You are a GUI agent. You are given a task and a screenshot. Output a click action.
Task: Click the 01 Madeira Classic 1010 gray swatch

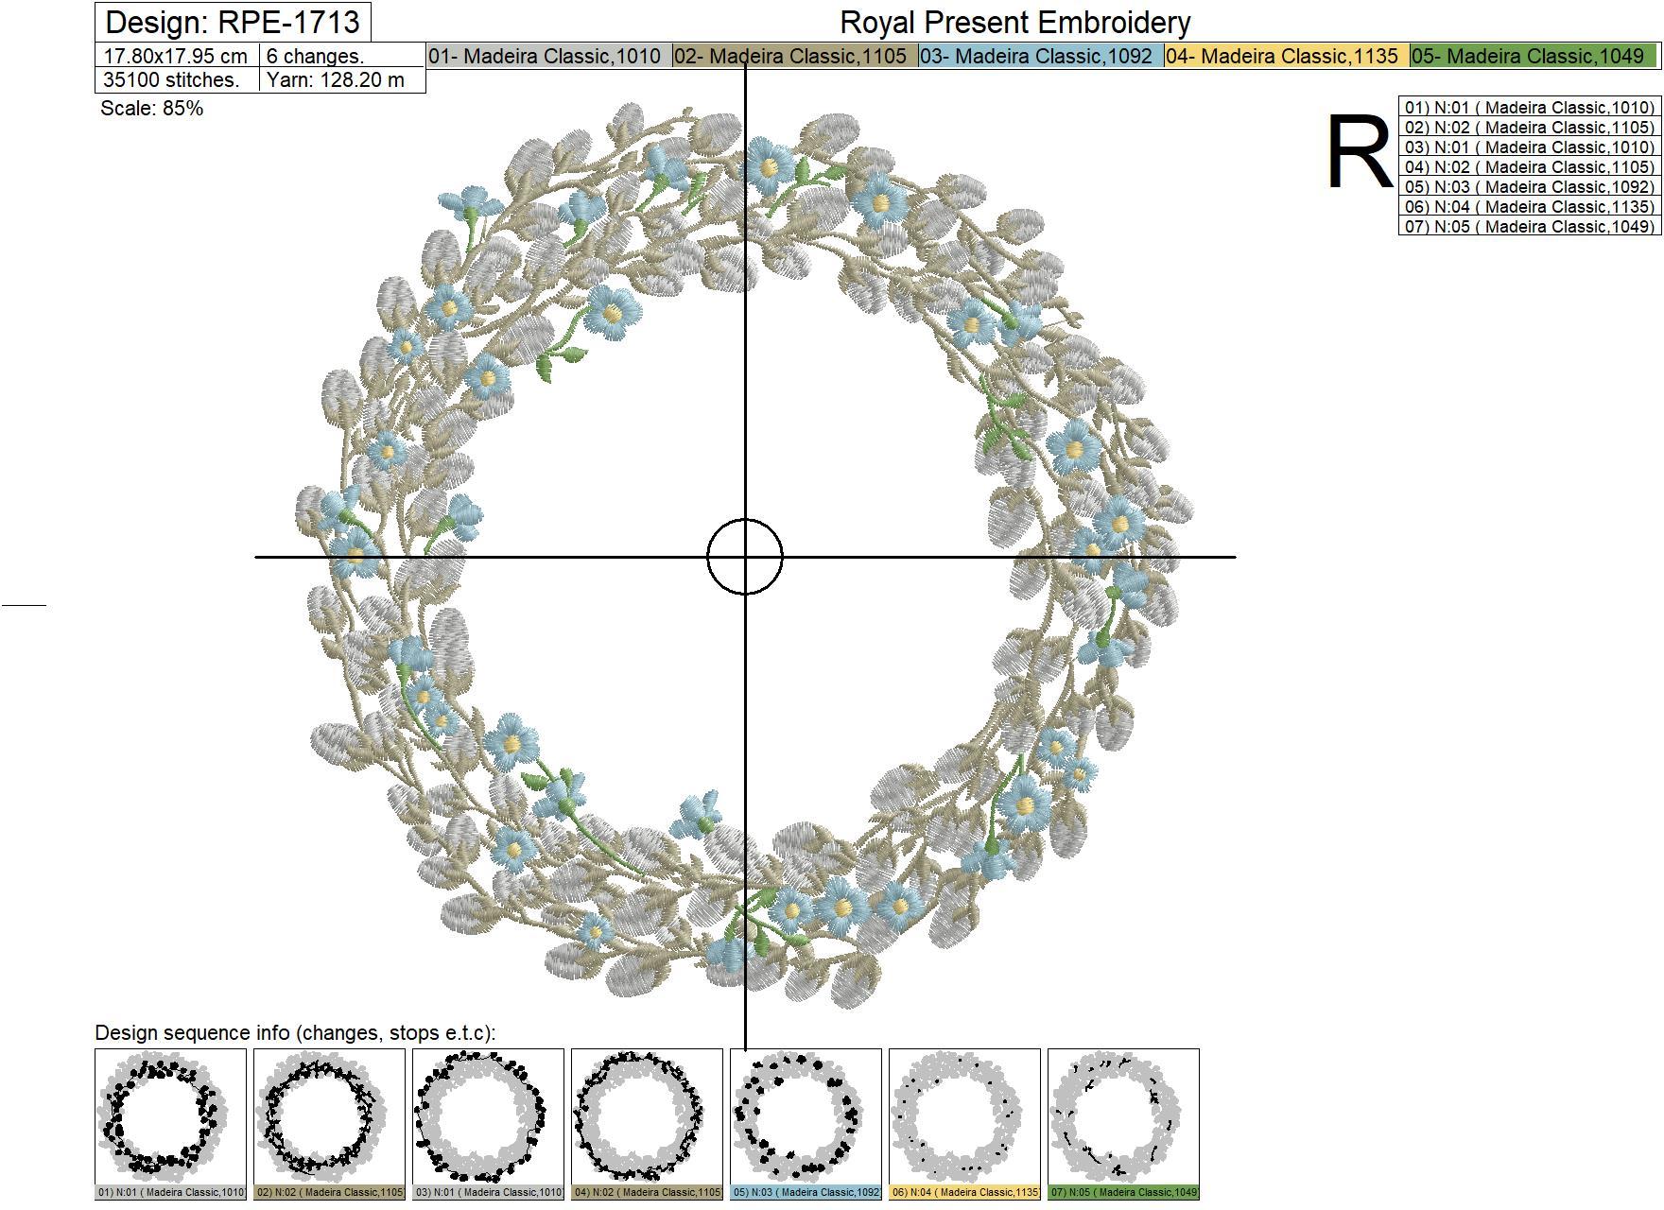click(x=548, y=57)
